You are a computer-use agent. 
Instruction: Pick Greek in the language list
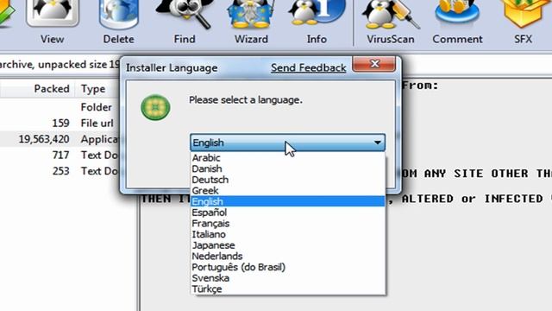click(x=287, y=190)
